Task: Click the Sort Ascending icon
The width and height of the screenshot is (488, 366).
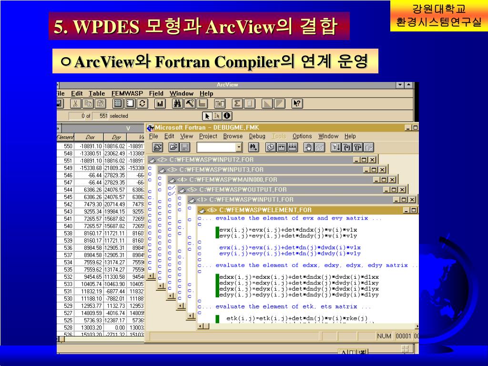Action: 267,103
